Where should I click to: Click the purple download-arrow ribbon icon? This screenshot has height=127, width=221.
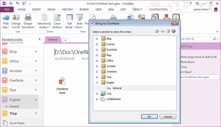point(176,17)
